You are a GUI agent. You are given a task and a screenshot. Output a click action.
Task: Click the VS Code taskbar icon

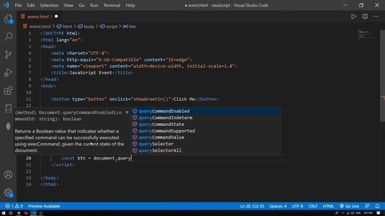point(34,213)
